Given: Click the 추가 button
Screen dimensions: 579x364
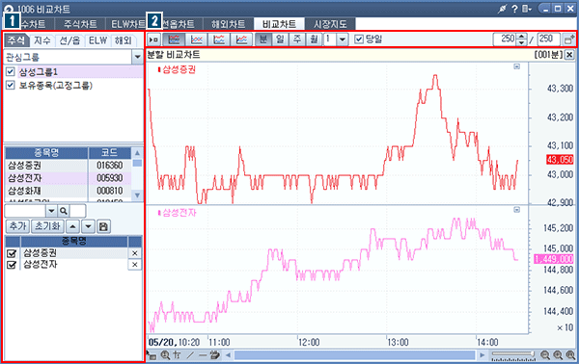Looking at the screenshot, I should pos(17,226).
